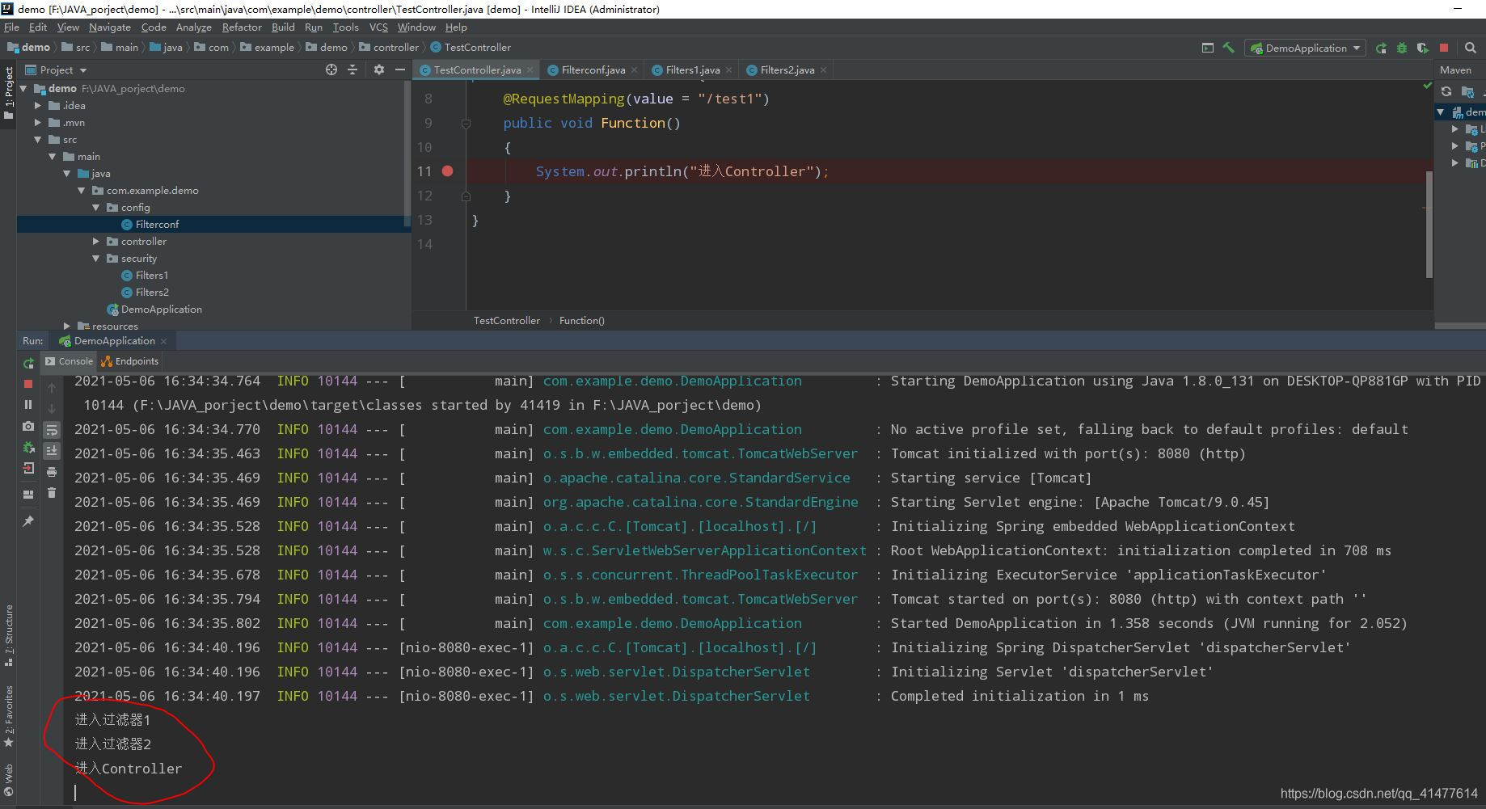The width and height of the screenshot is (1486, 809).
Task: Open DemoApplication run configuration dropdown
Action: pos(1305,48)
